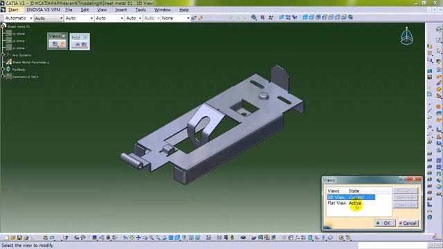Open the ENOVIA V5 VPM menu
443x249 pixels.
pos(44,10)
